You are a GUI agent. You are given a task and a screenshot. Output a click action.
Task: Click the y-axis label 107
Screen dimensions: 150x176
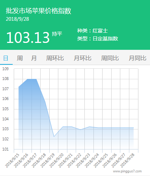pyautogui.click(x=5, y=89)
